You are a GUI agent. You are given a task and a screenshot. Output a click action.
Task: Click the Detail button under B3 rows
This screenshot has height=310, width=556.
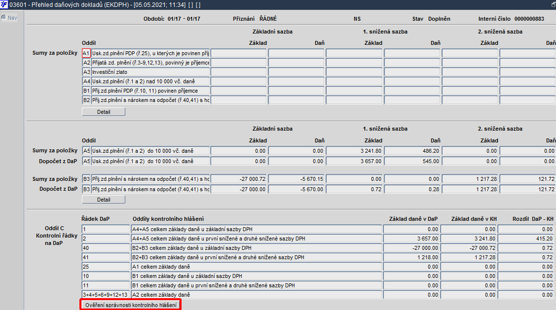point(104,200)
